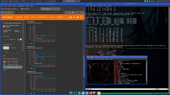Reload the page in Firefox
This screenshot has height=95, width=170.
[x=9, y=13]
